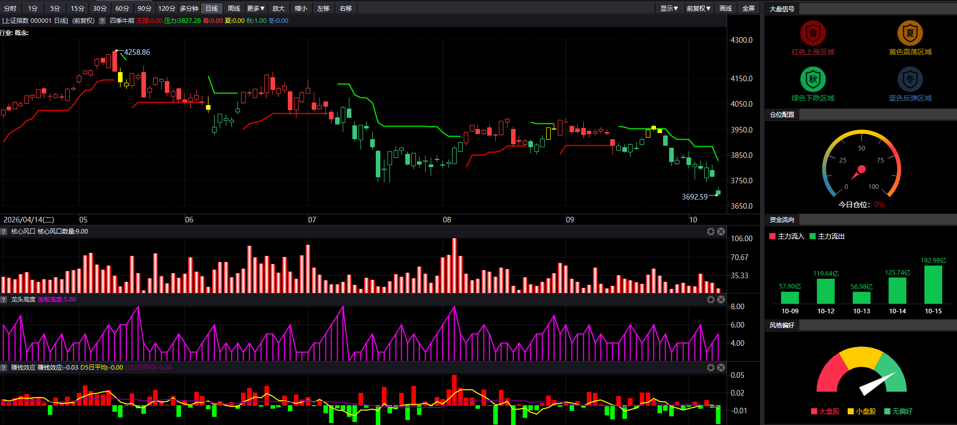The height and width of the screenshot is (425, 957).
Task: Open the 显示 display dropdown
Action: point(669,8)
